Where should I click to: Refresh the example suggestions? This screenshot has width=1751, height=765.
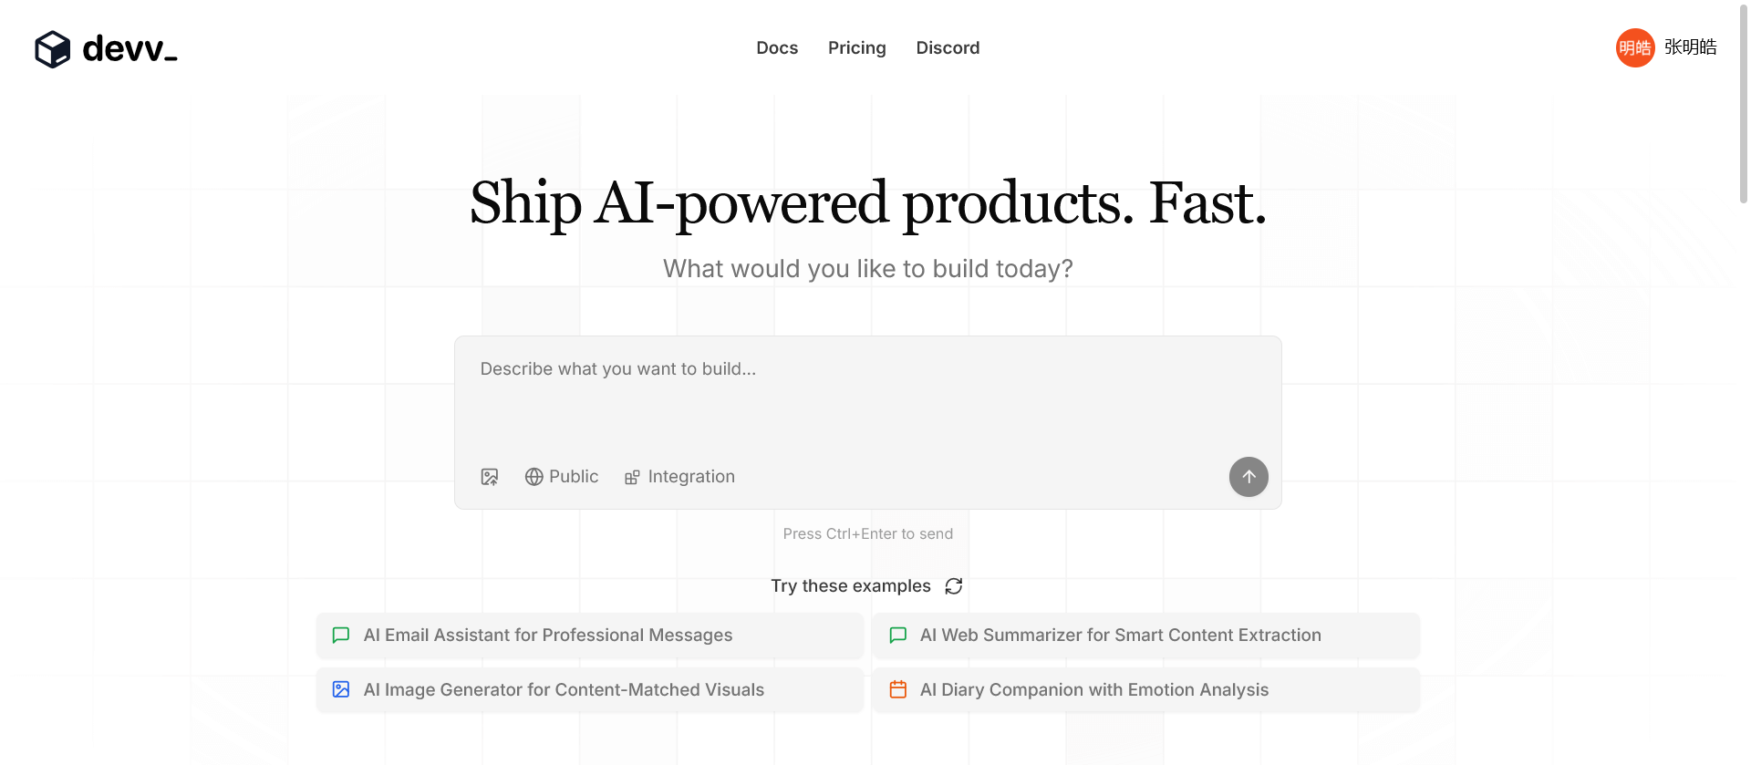click(x=954, y=586)
